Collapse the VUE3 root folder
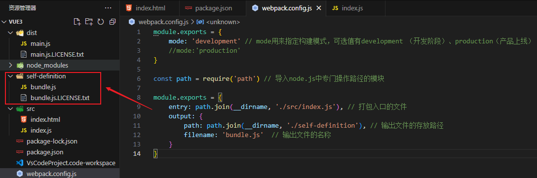The image size is (537, 178). pos(4,22)
